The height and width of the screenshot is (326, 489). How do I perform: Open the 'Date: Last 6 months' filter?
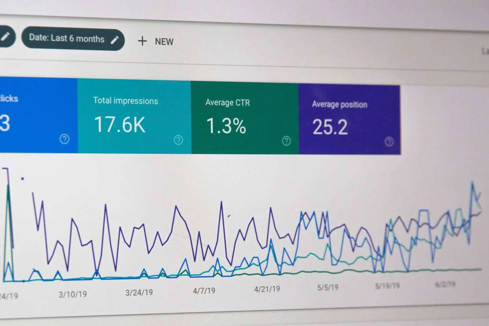pyautogui.click(x=67, y=38)
